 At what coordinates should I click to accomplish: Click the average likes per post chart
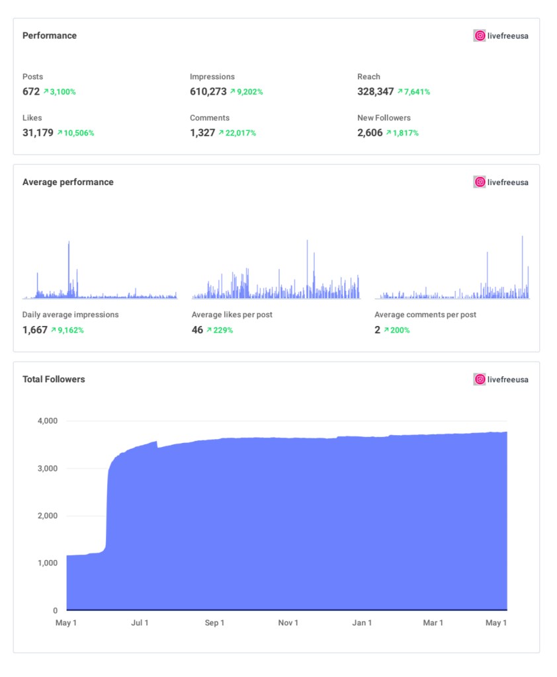coord(275,278)
